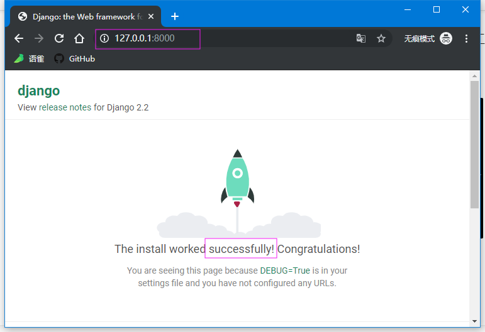485x332 pixels.
Task: Maximize the browser window
Action: pos(437,9)
